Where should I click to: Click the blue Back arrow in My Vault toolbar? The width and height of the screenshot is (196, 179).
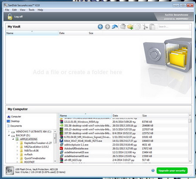tap(100, 27)
